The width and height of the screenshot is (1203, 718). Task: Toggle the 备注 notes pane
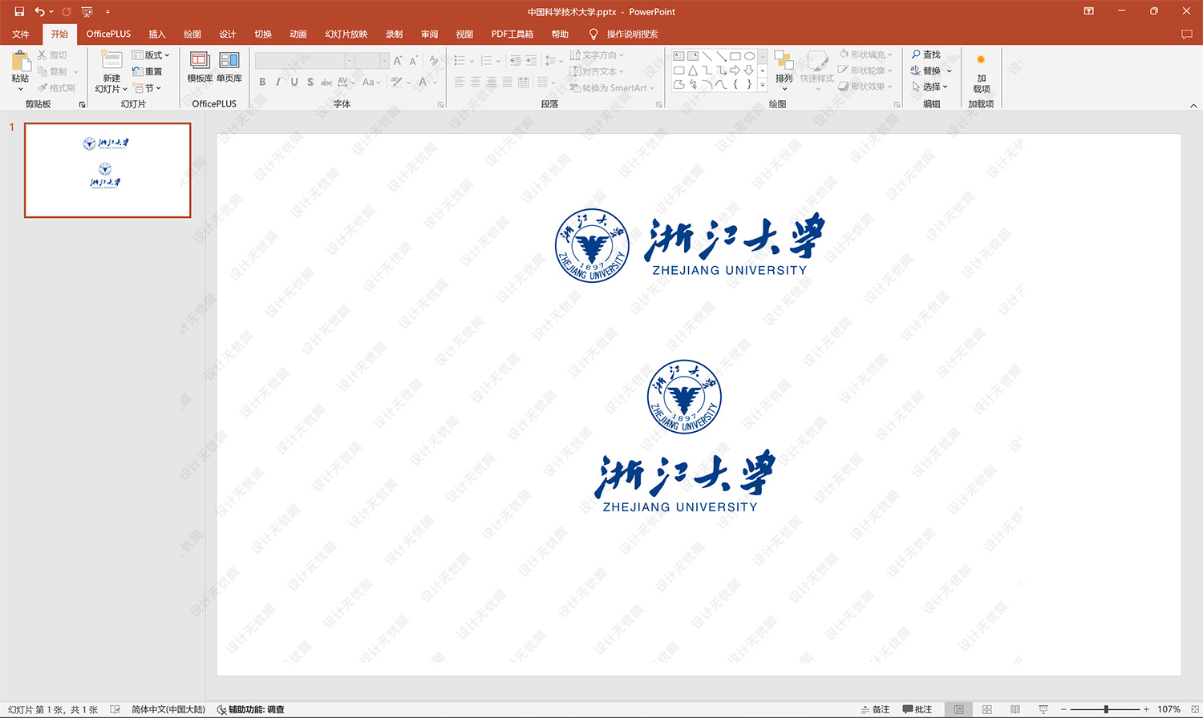[875, 709]
